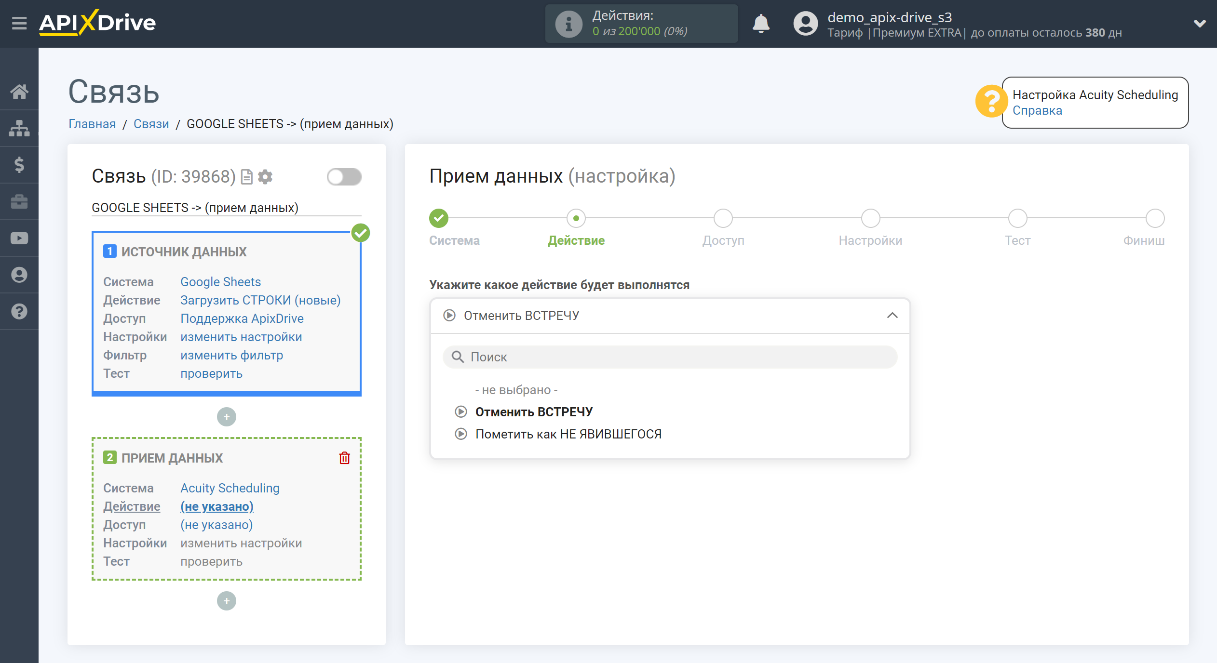
Task: Click изменить фильтр link
Action: click(x=231, y=355)
